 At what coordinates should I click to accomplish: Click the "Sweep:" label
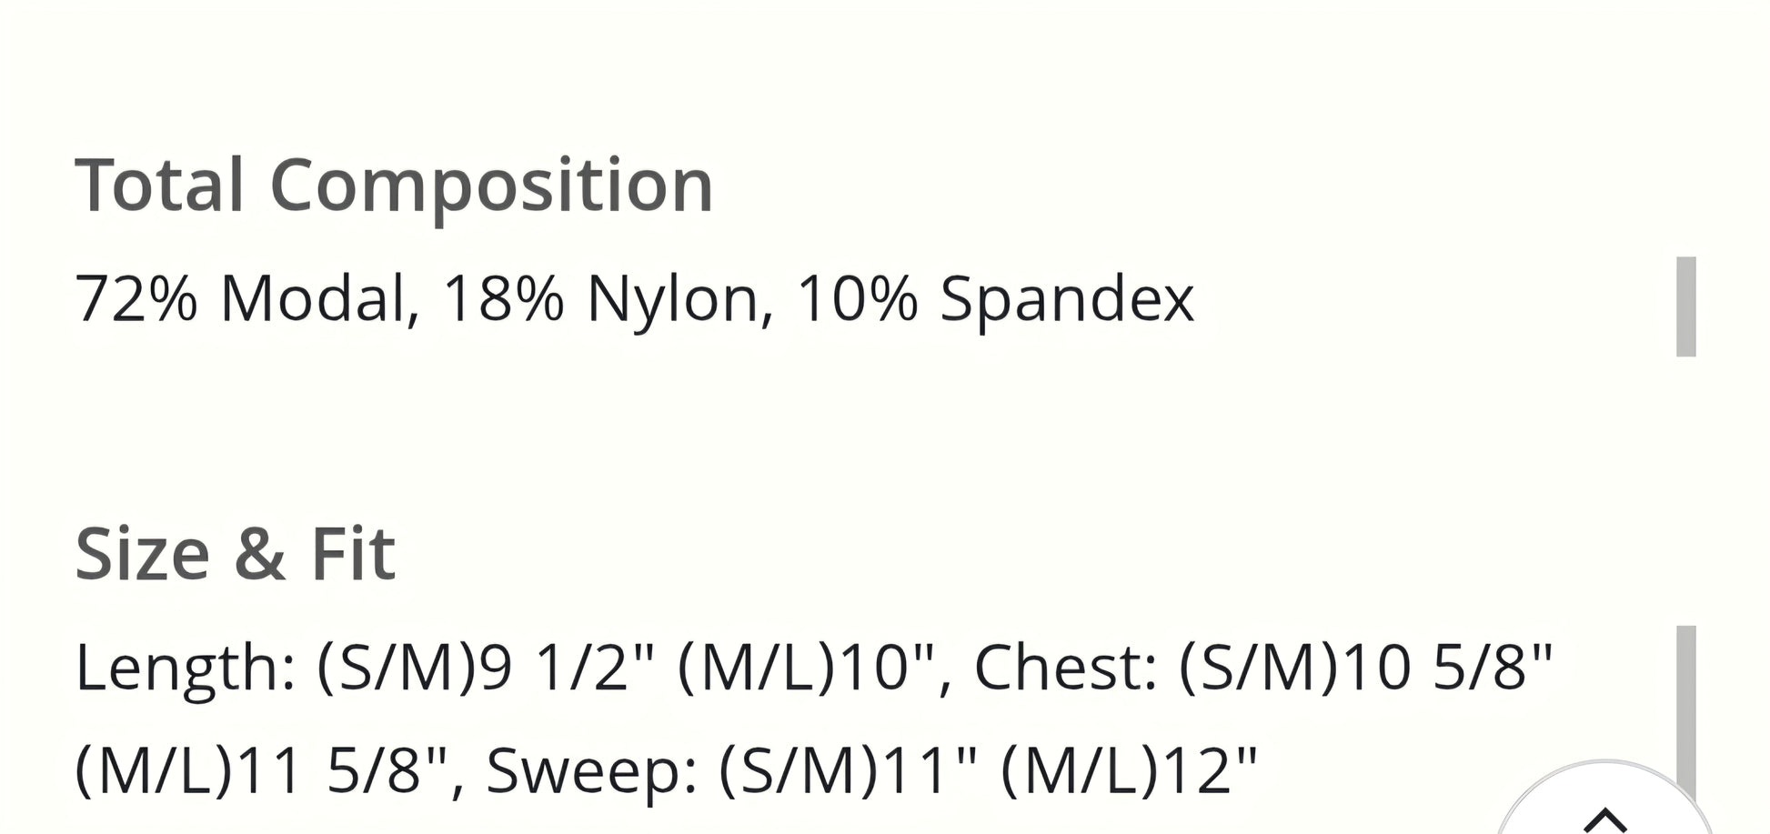click(592, 770)
